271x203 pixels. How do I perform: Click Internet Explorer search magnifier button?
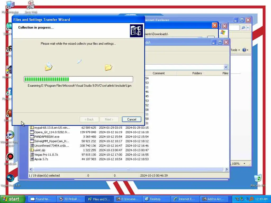coord(243,27)
